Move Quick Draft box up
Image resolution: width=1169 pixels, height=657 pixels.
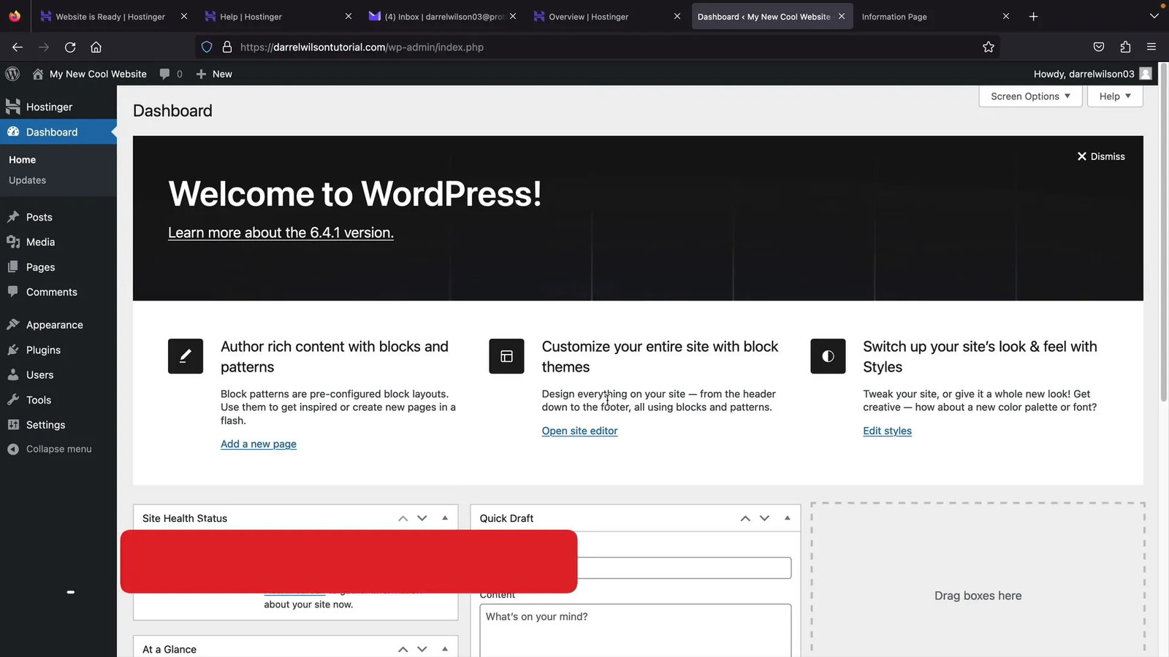pos(745,518)
